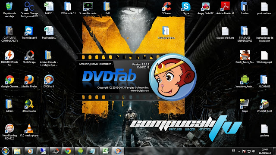Switch to Chrome in taskbar
276x155 pixels.
point(68,151)
